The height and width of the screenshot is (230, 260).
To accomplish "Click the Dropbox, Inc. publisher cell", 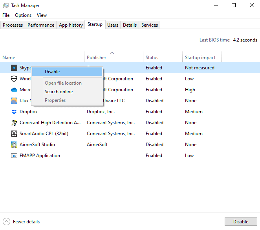I will click(101, 112).
